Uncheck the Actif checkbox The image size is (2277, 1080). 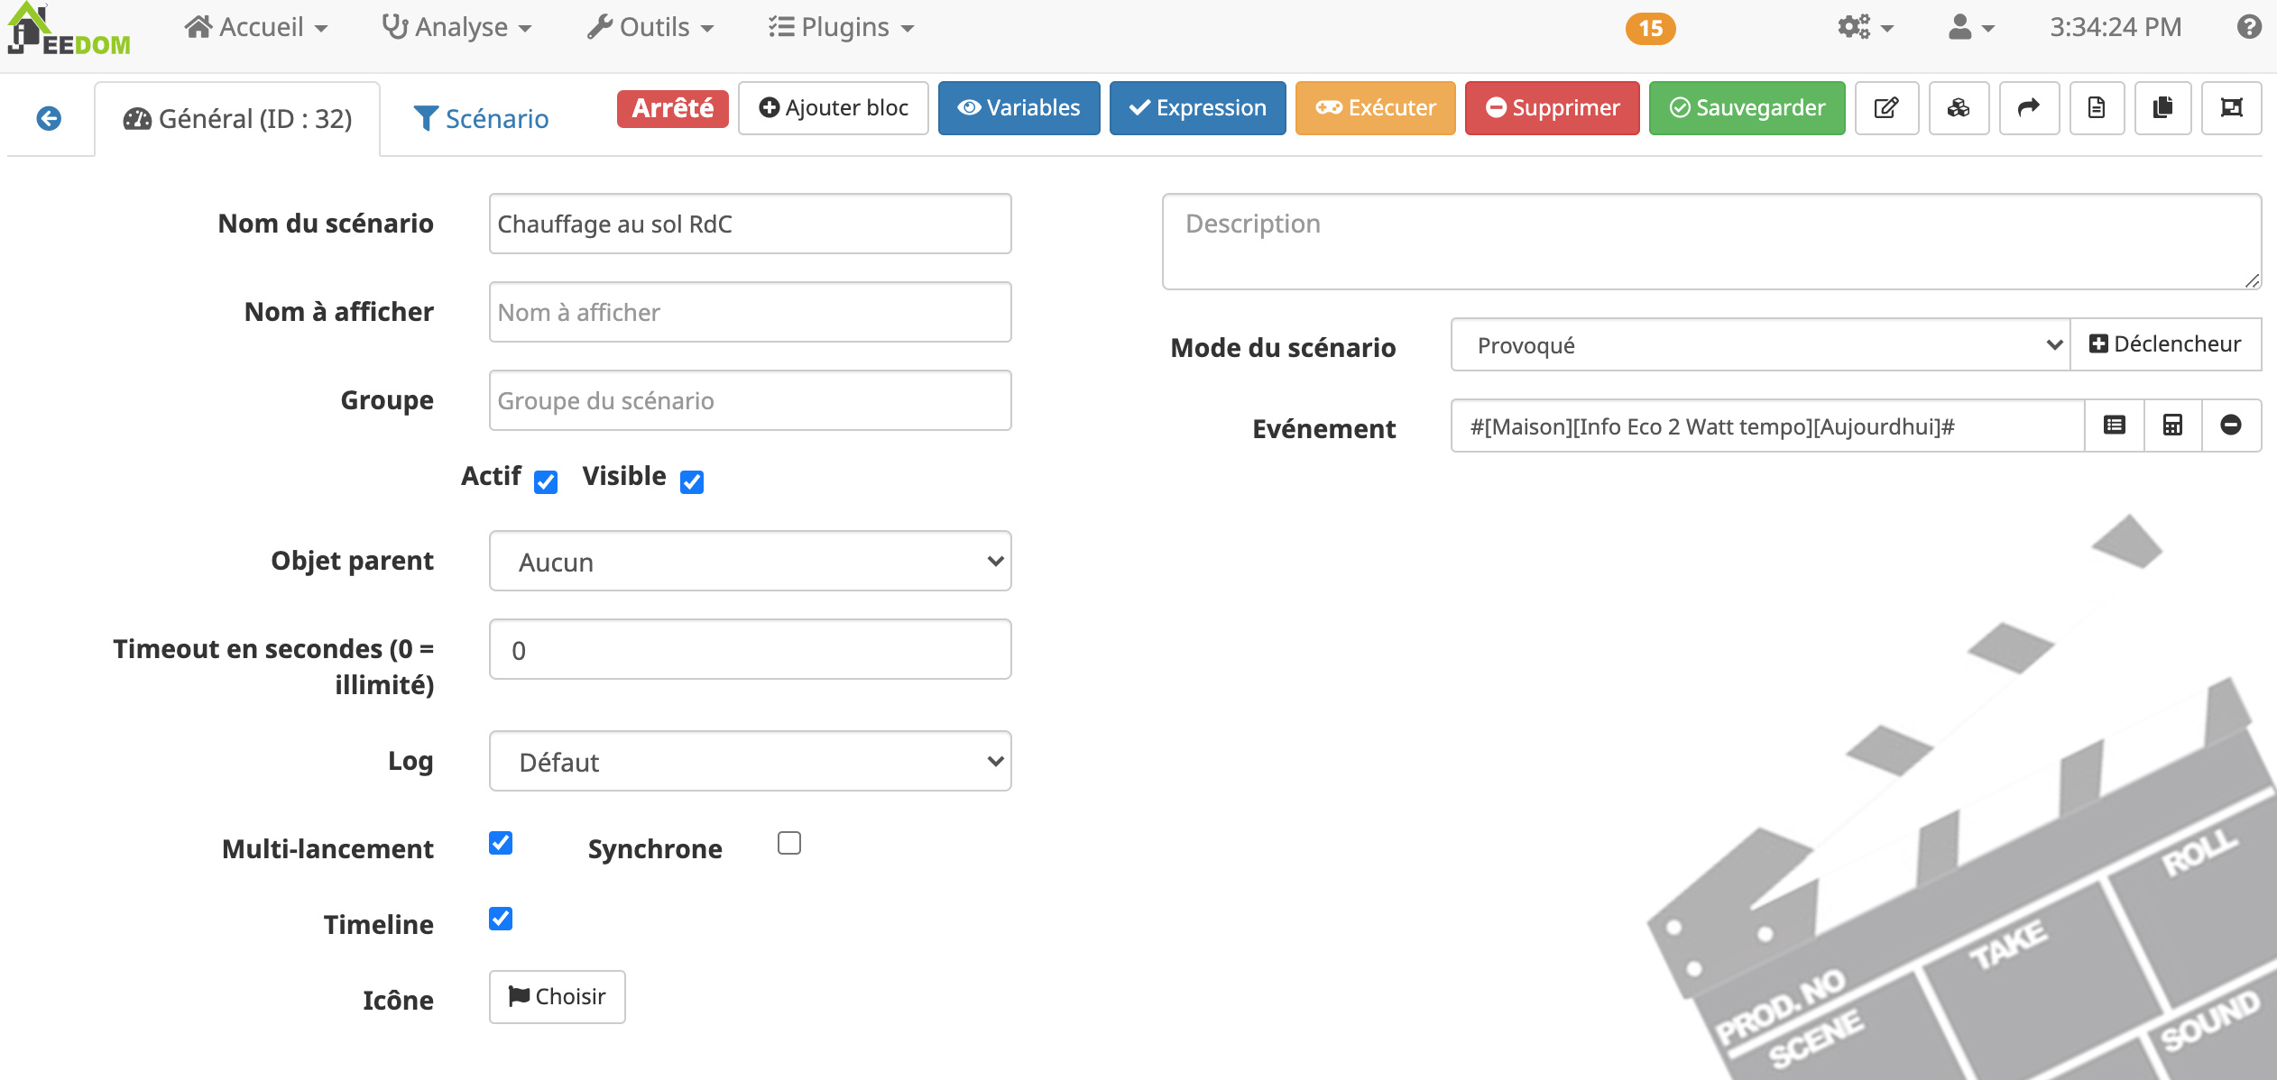click(x=546, y=482)
